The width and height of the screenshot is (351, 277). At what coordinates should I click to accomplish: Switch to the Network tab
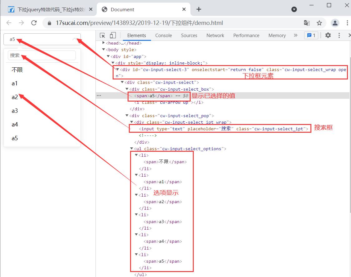point(215,36)
